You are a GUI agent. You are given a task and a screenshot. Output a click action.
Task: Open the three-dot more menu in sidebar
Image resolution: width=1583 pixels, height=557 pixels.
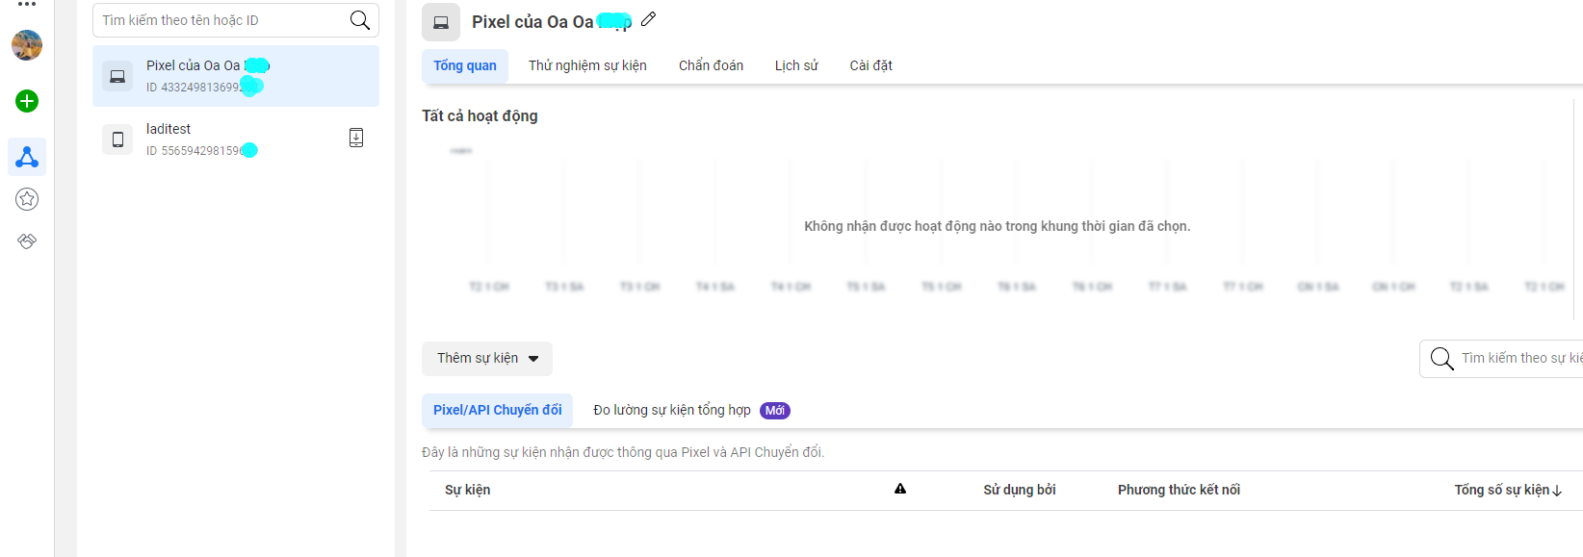click(x=27, y=5)
